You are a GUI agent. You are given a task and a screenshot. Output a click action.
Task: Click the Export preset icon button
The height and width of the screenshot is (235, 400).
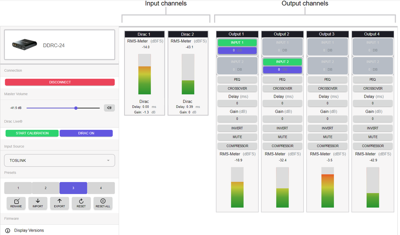pyautogui.click(x=59, y=203)
